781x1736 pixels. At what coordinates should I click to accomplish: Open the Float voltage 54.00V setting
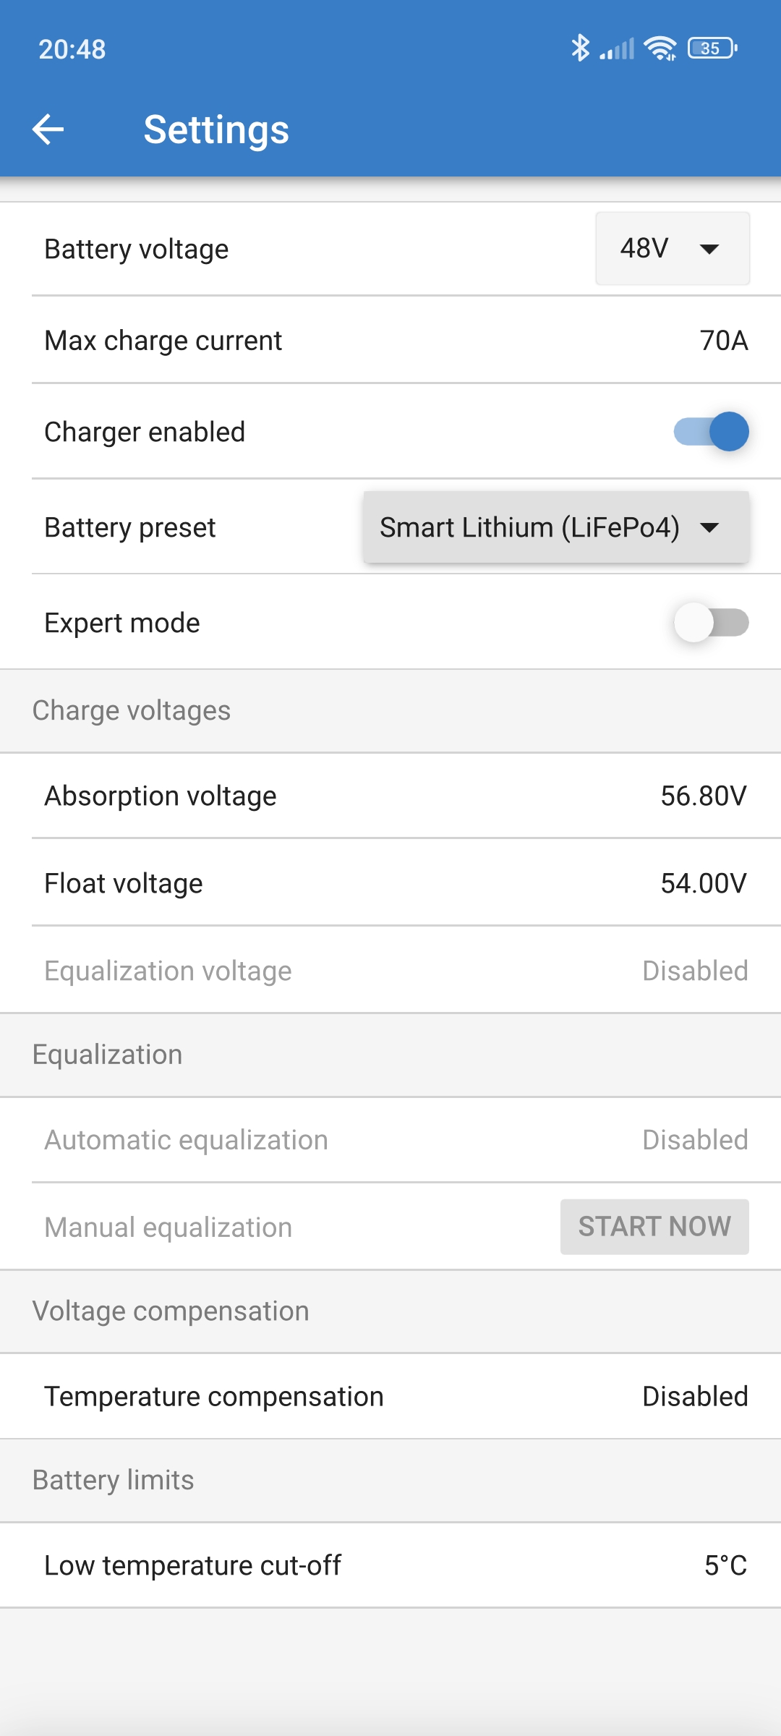click(703, 883)
